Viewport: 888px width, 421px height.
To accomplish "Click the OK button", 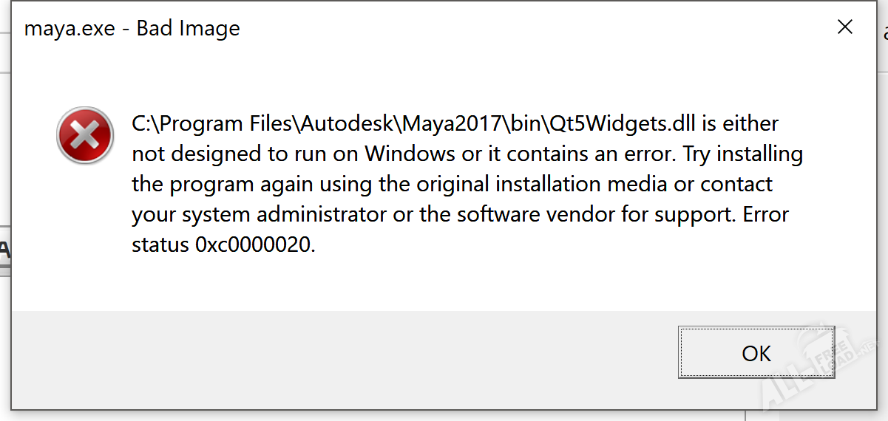I will pos(756,354).
